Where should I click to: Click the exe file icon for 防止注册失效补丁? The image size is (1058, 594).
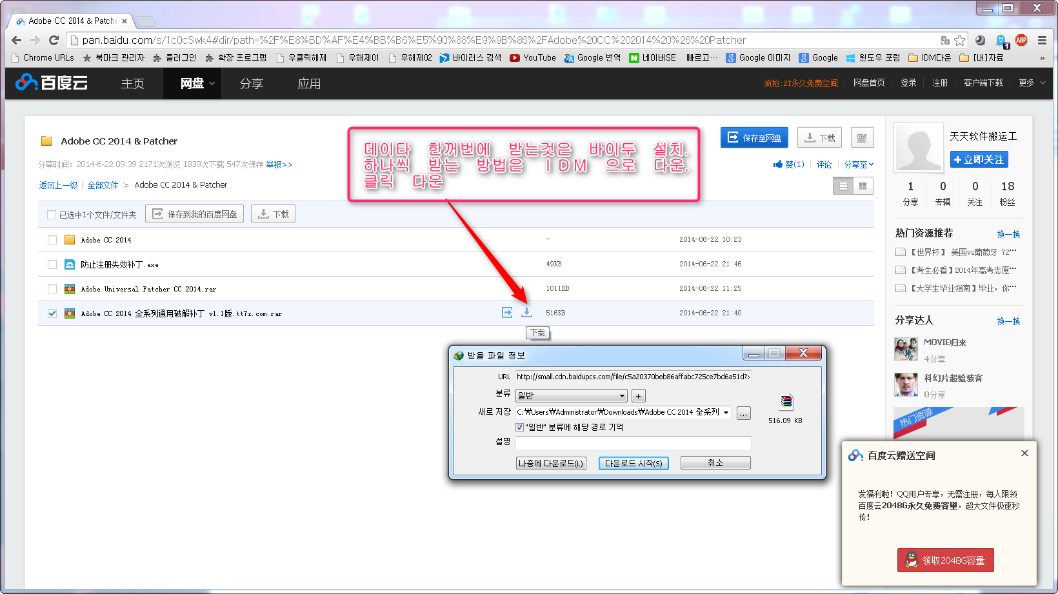click(x=70, y=264)
